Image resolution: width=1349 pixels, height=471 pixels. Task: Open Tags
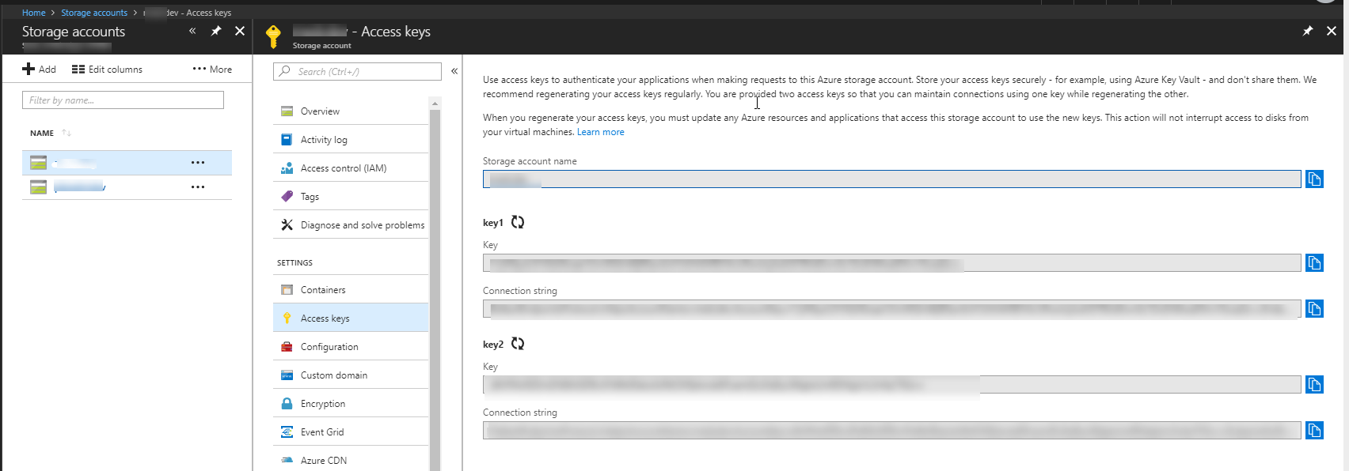(x=351, y=197)
